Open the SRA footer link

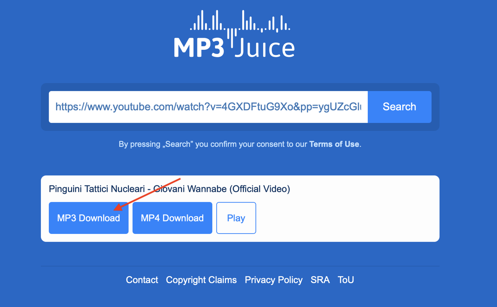point(320,280)
